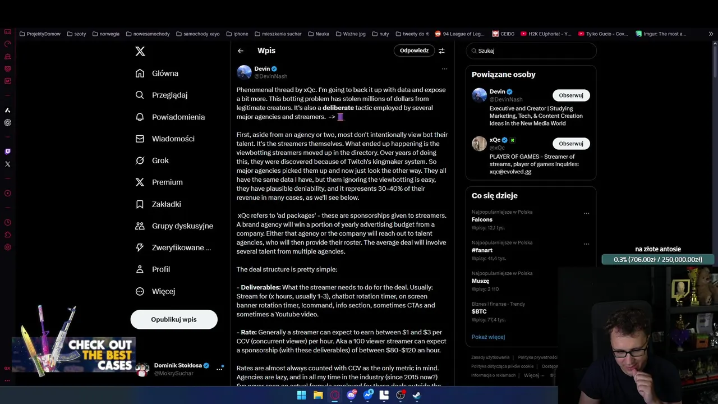
Task: Click Devin's avatar on the post
Action: tap(244, 72)
